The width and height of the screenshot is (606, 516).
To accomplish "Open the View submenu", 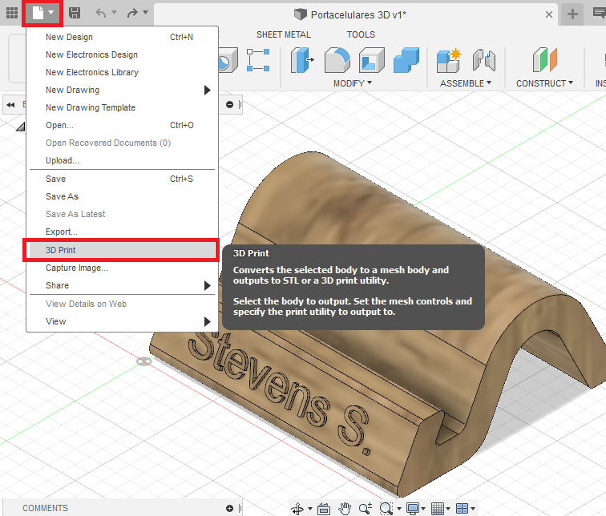I will [122, 321].
